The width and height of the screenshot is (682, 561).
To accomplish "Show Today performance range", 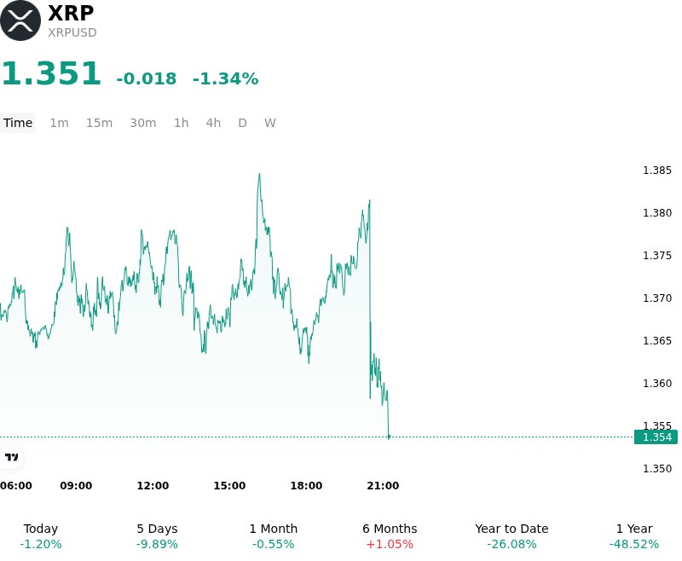I will [x=41, y=536].
